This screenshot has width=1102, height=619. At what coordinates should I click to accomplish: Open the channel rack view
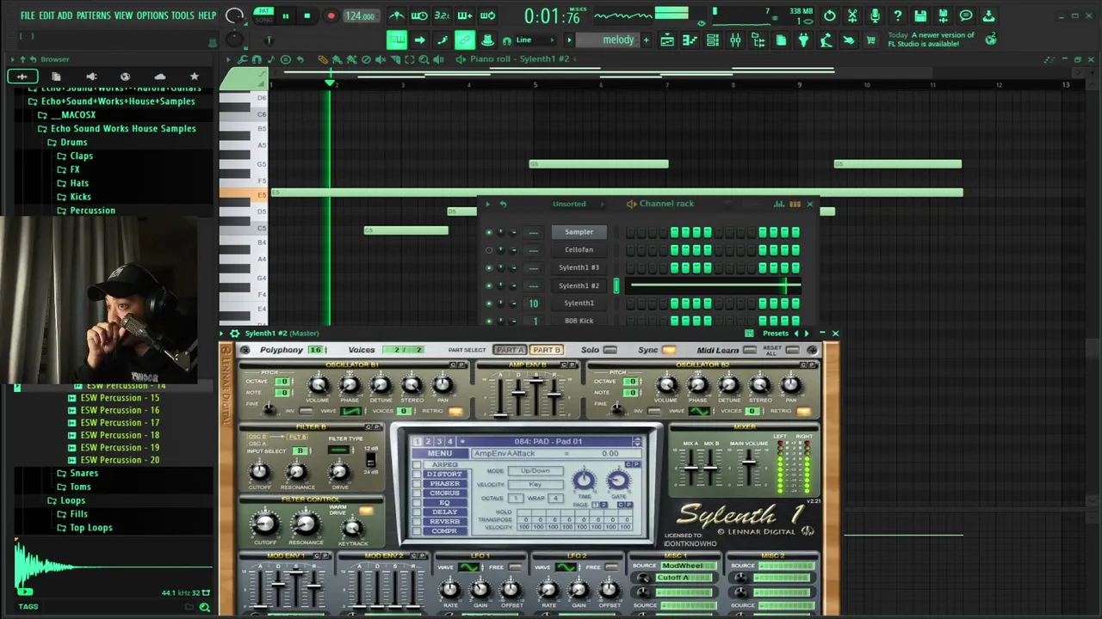coord(712,40)
